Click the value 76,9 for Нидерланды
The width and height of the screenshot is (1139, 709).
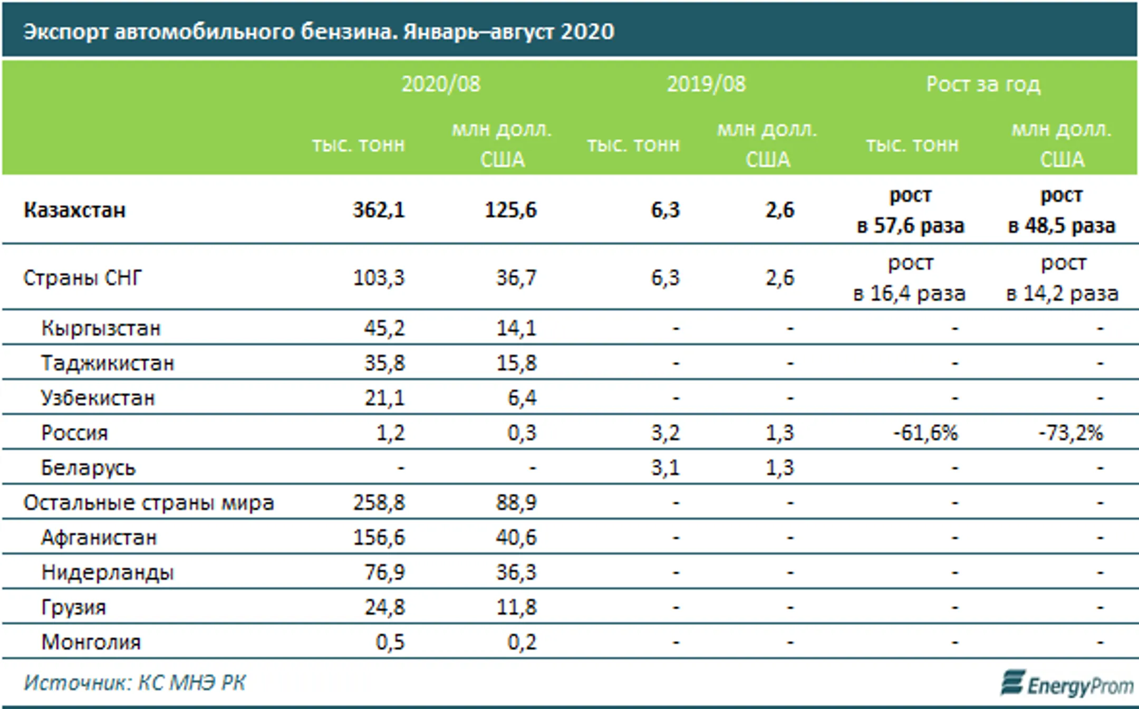pos(384,572)
